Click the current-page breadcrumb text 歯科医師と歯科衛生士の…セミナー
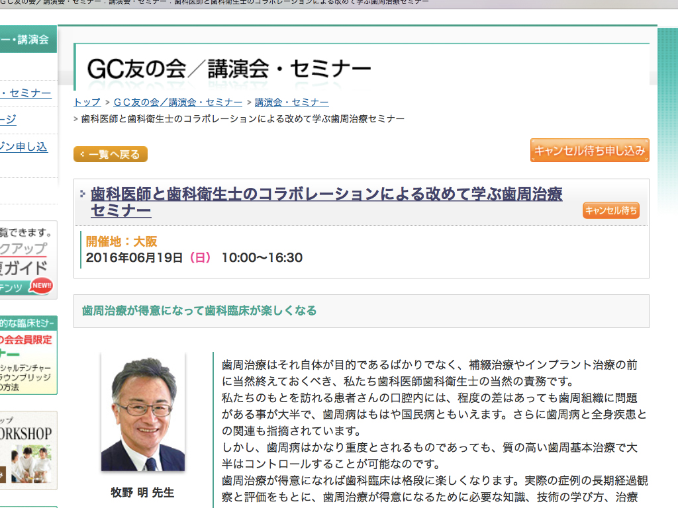Viewport: 678px width, 508px height. (242, 119)
